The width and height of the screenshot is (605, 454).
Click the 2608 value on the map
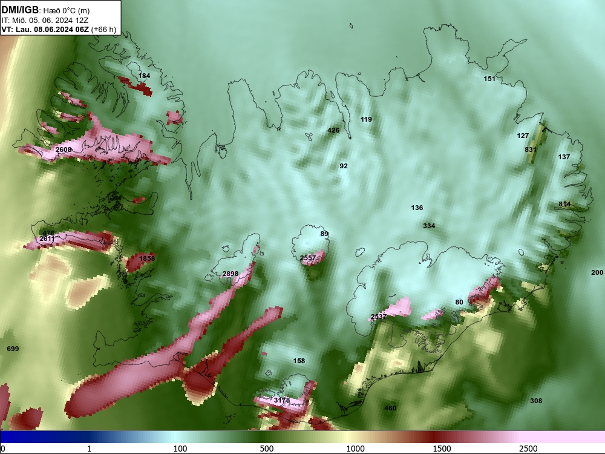click(64, 150)
